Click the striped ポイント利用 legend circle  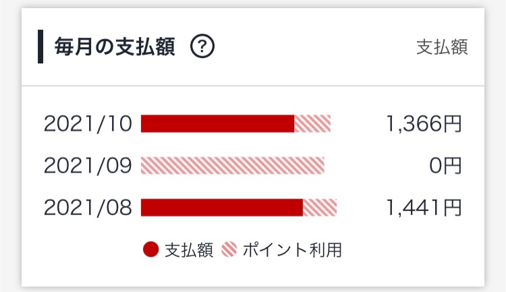tap(229, 250)
